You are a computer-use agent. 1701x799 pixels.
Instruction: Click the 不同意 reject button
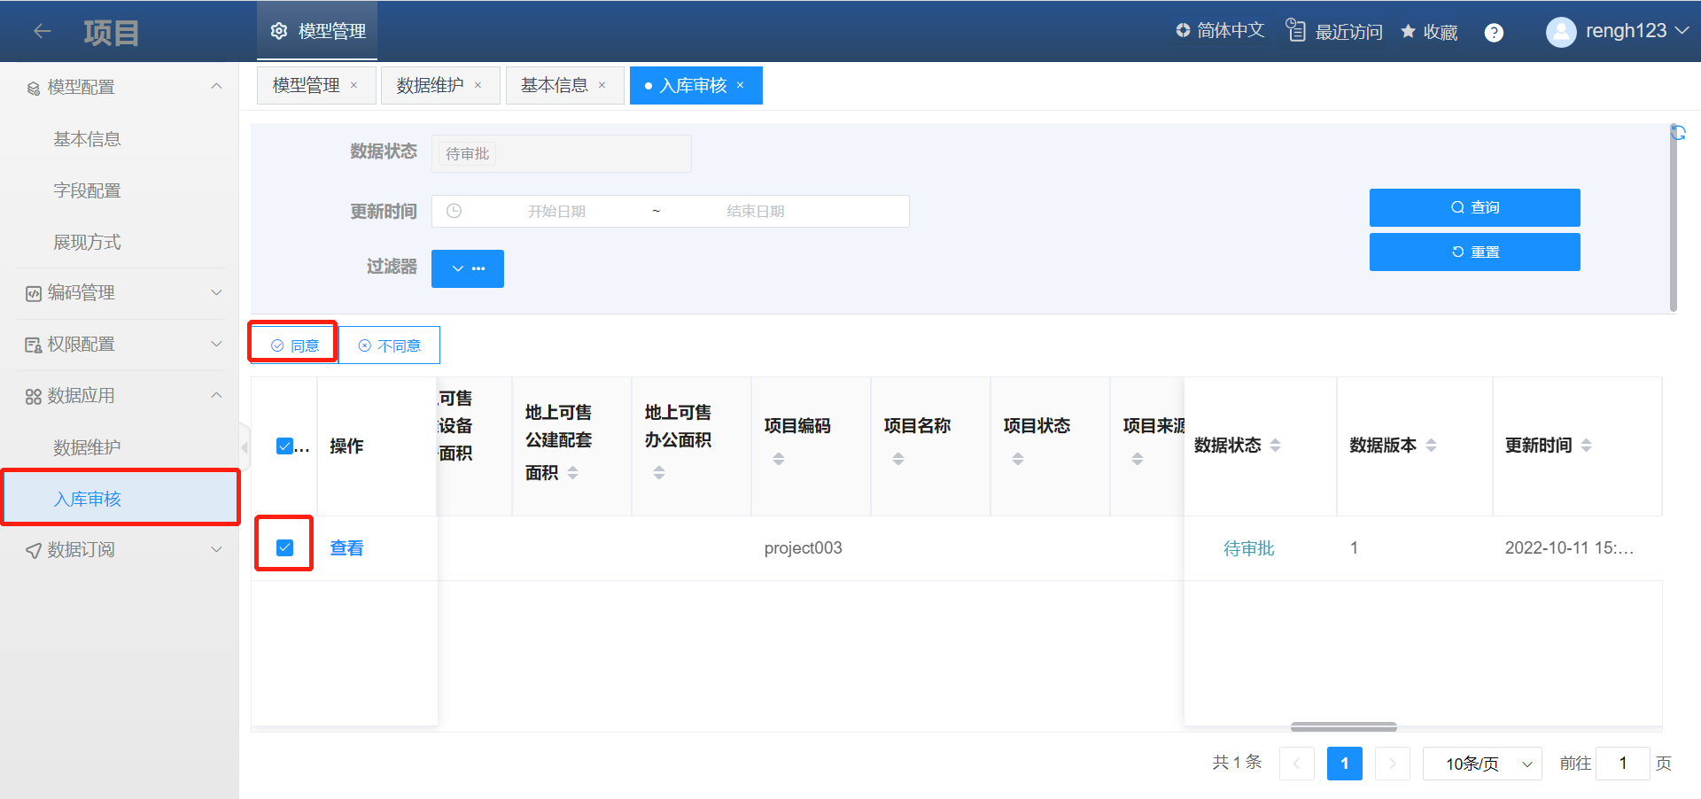(x=389, y=345)
